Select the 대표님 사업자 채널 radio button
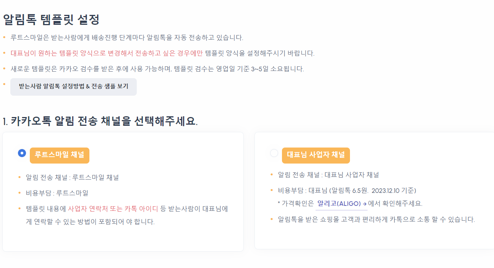The width and height of the screenshot is (494, 268). click(274, 153)
